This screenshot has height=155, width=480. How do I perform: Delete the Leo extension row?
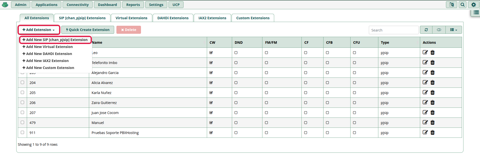(x=432, y=52)
